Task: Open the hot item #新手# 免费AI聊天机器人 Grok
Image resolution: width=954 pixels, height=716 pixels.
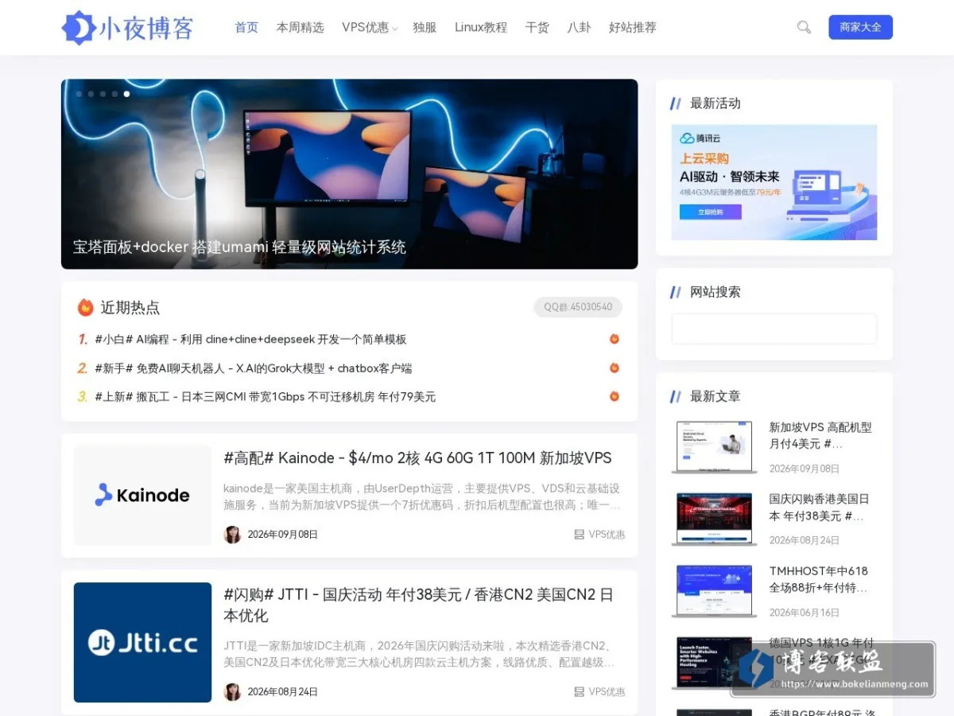Action: 253,368
